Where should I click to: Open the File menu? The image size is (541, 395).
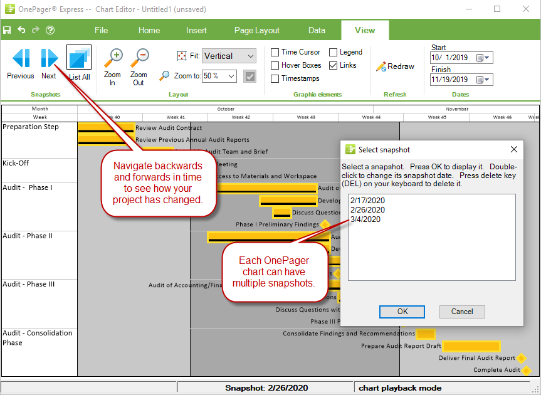pyautogui.click(x=101, y=30)
